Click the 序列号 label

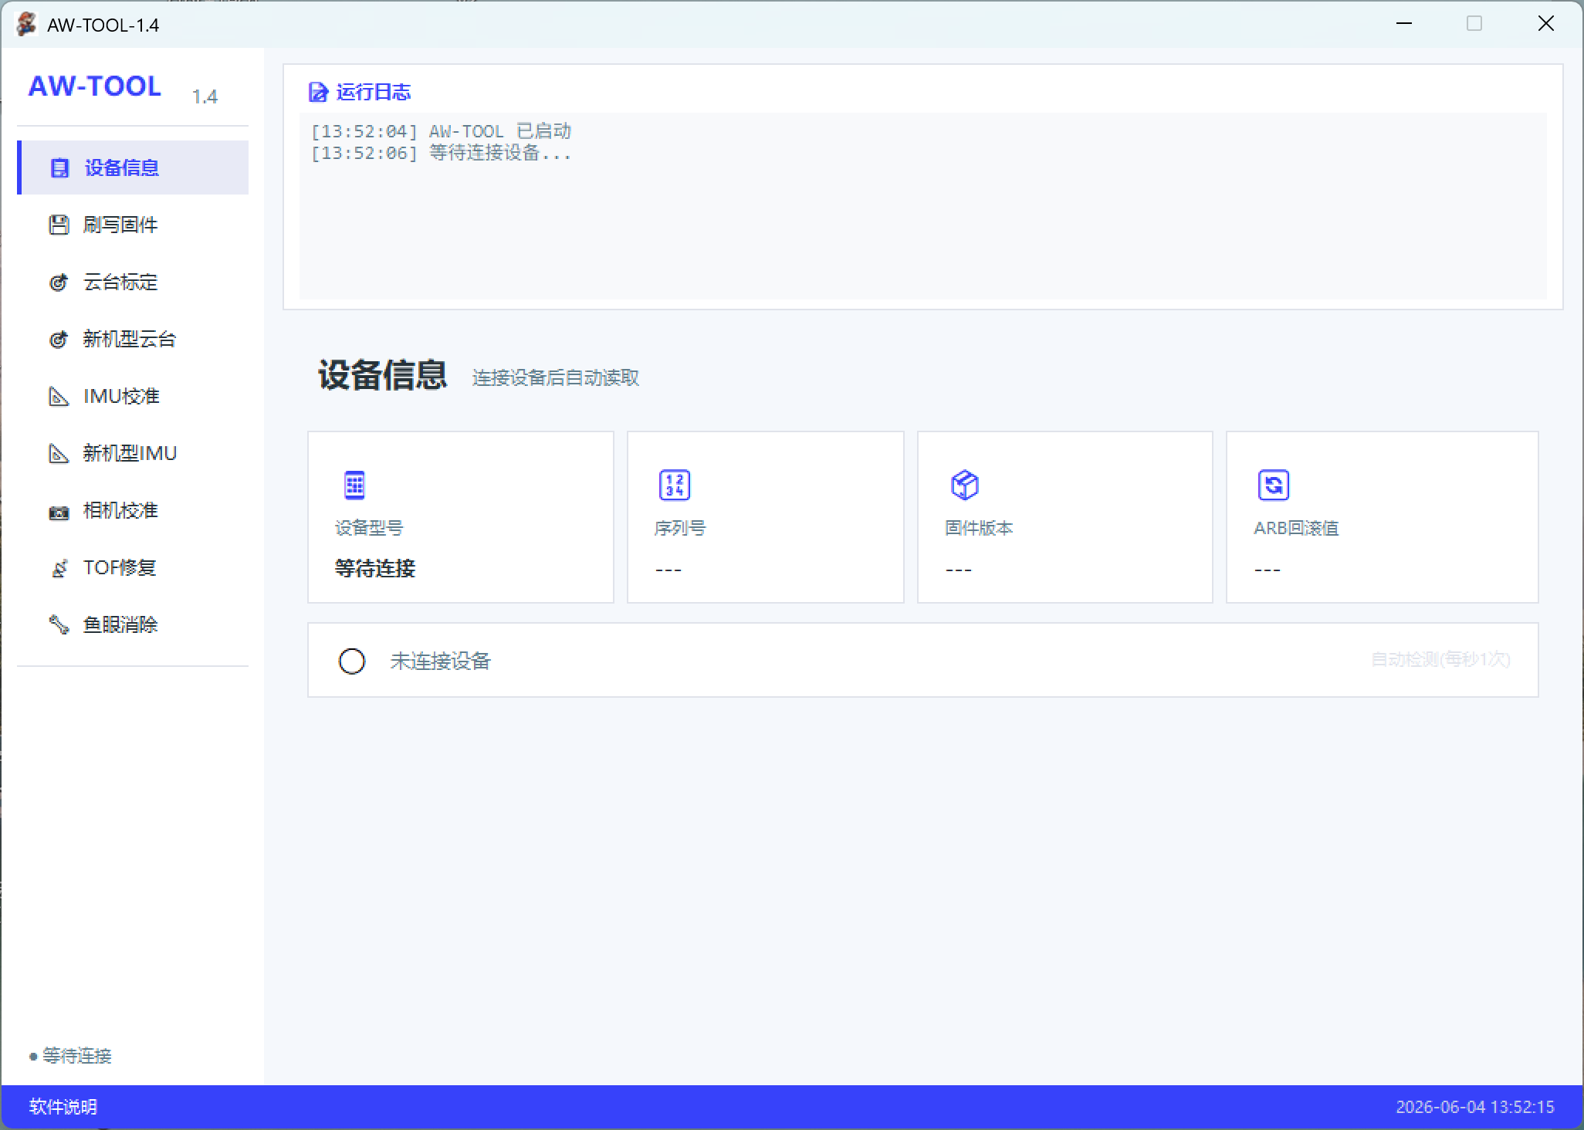click(680, 528)
